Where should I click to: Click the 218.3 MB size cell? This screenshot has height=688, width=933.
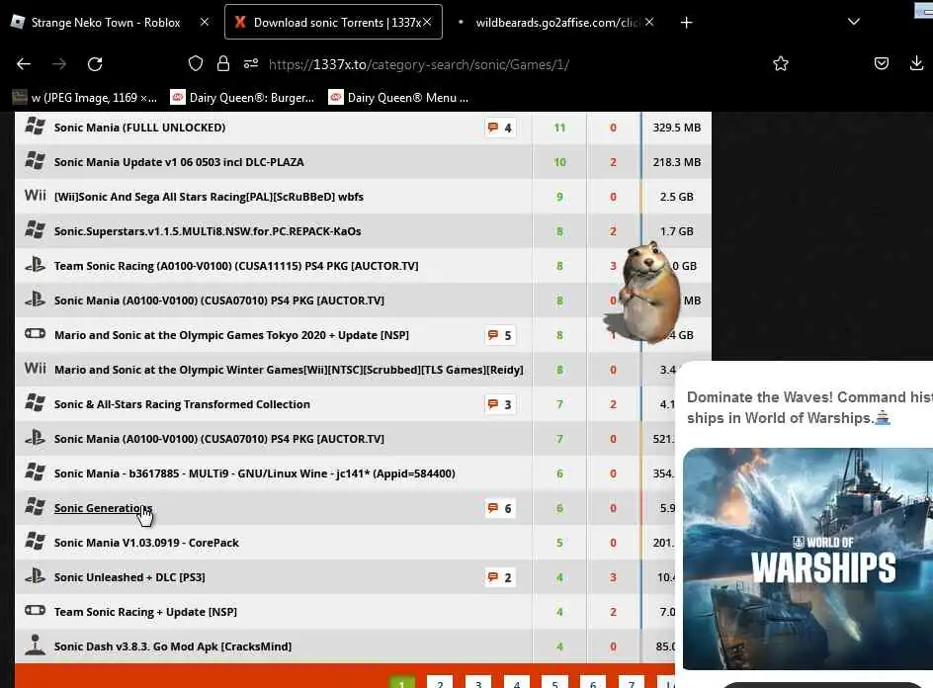pos(677,162)
